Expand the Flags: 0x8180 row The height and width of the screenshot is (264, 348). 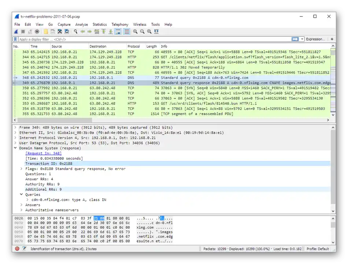point(21,169)
